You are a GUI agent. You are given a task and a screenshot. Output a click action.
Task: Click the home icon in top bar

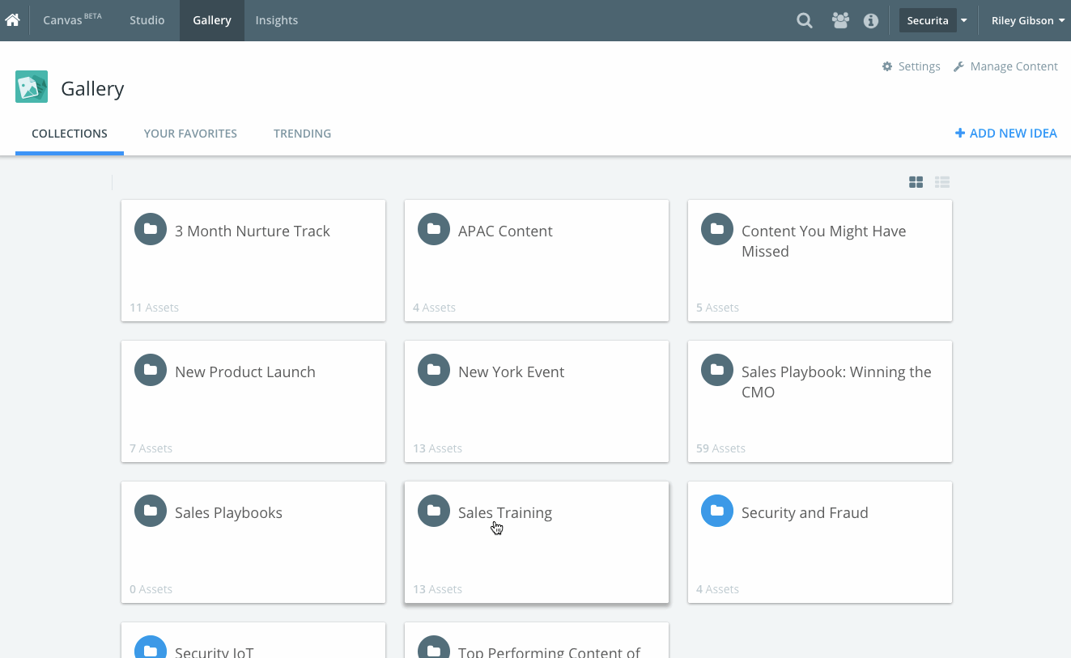point(12,20)
